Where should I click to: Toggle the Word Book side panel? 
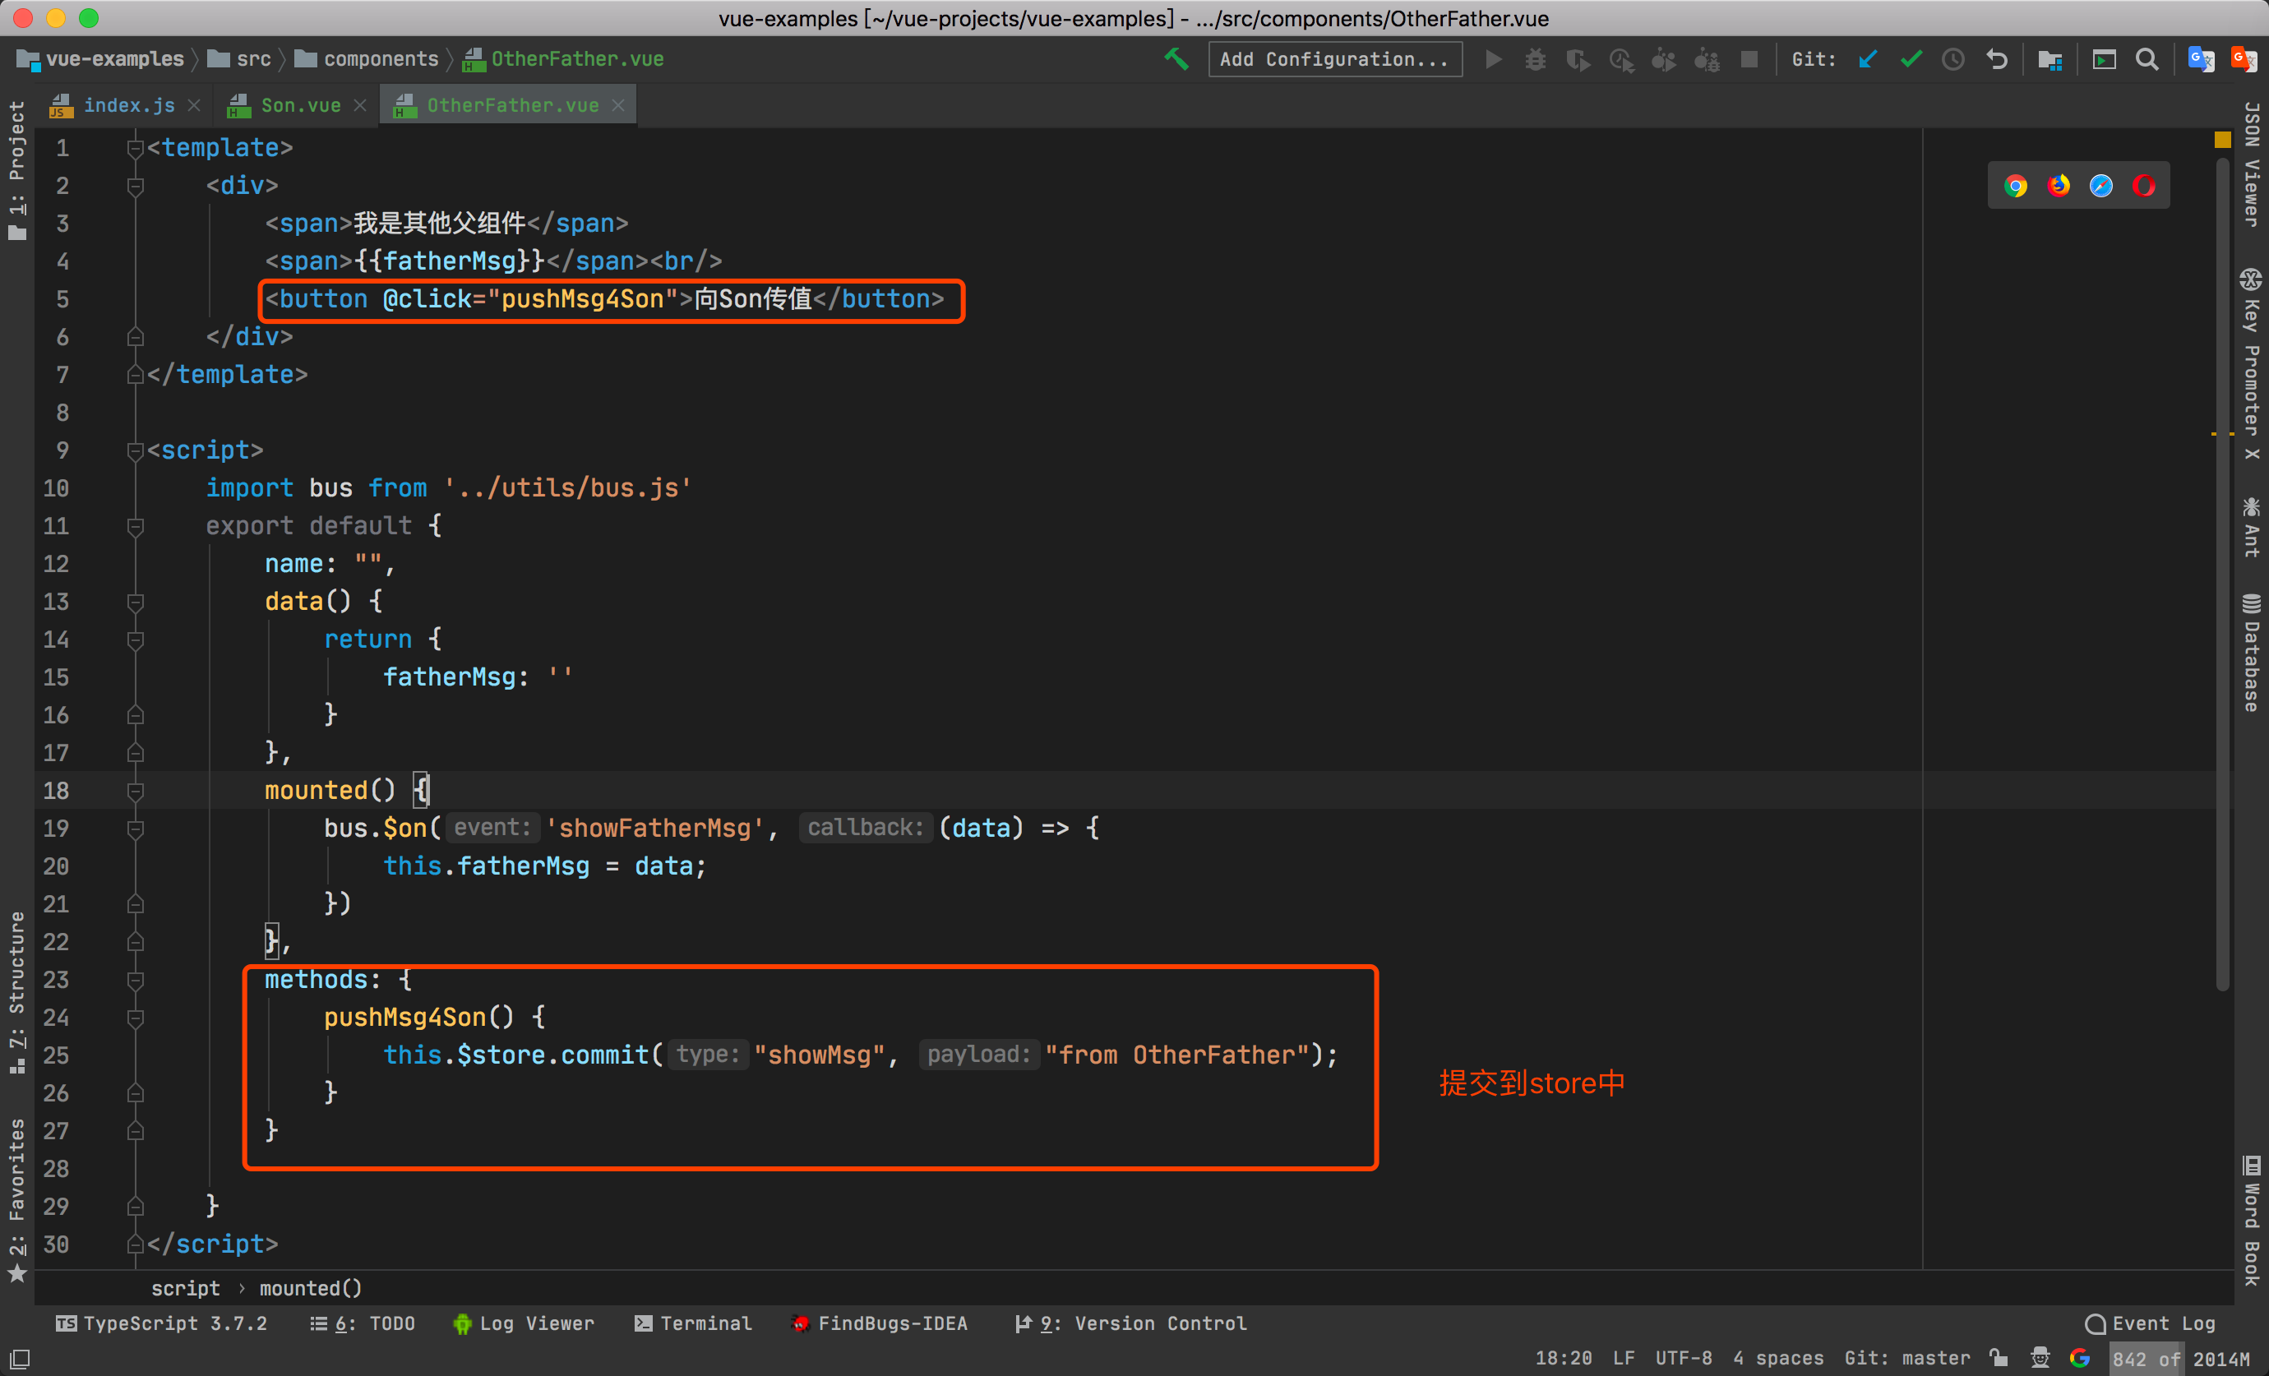coord(2252,1221)
